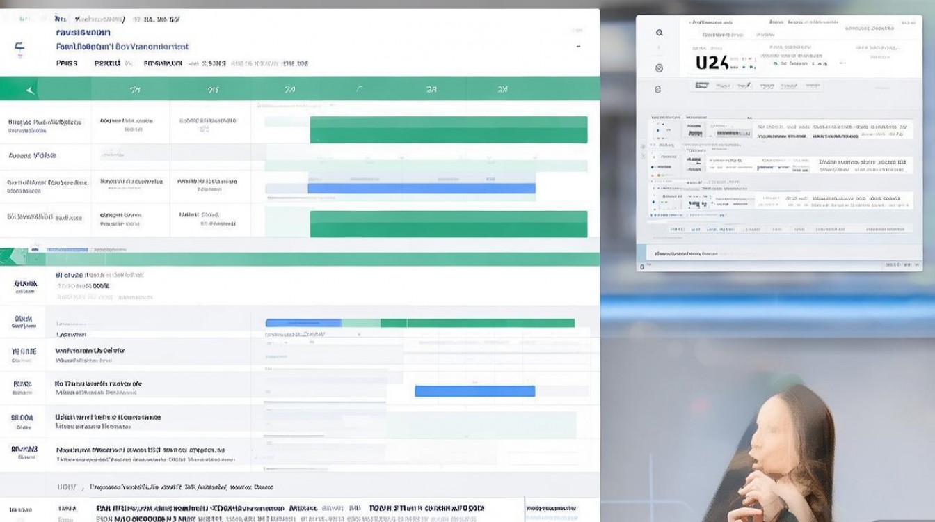Click the blue bar in the upper Gantt chart
This screenshot has width=935, height=522.
tap(421, 189)
